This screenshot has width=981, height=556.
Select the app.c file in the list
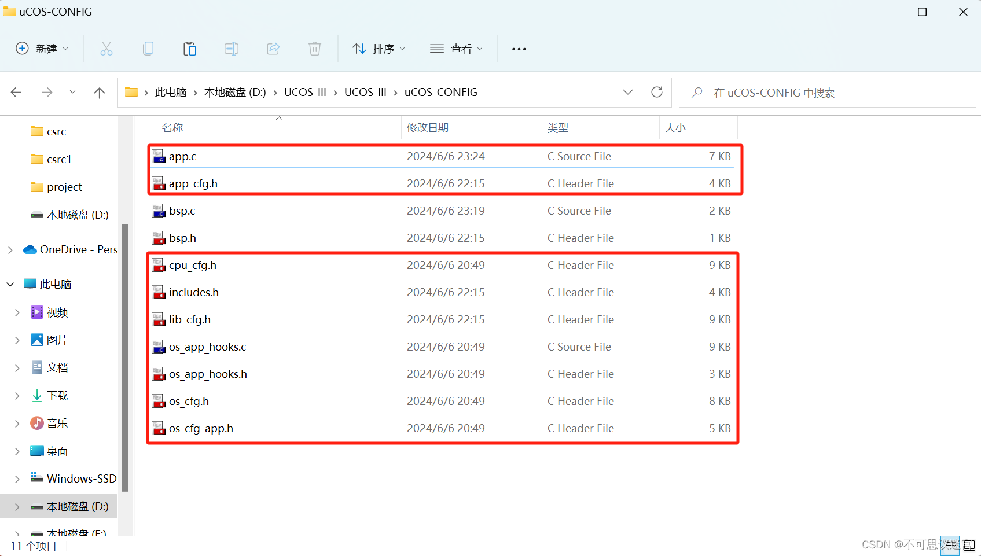(x=182, y=156)
